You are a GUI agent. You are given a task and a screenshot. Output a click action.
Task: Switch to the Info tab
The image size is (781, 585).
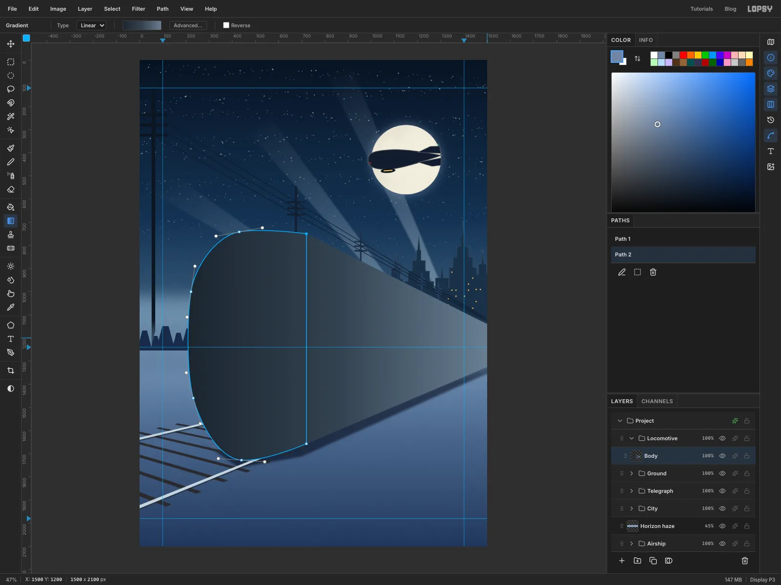pyautogui.click(x=646, y=40)
